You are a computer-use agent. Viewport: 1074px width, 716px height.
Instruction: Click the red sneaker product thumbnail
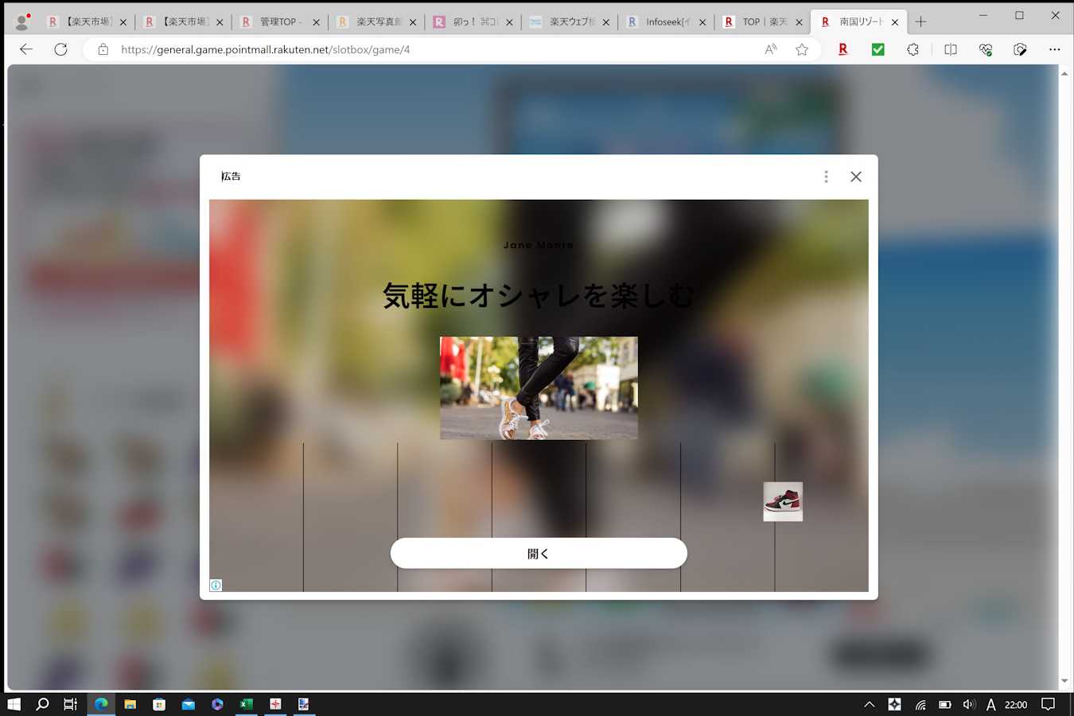click(x=783, y=502)
